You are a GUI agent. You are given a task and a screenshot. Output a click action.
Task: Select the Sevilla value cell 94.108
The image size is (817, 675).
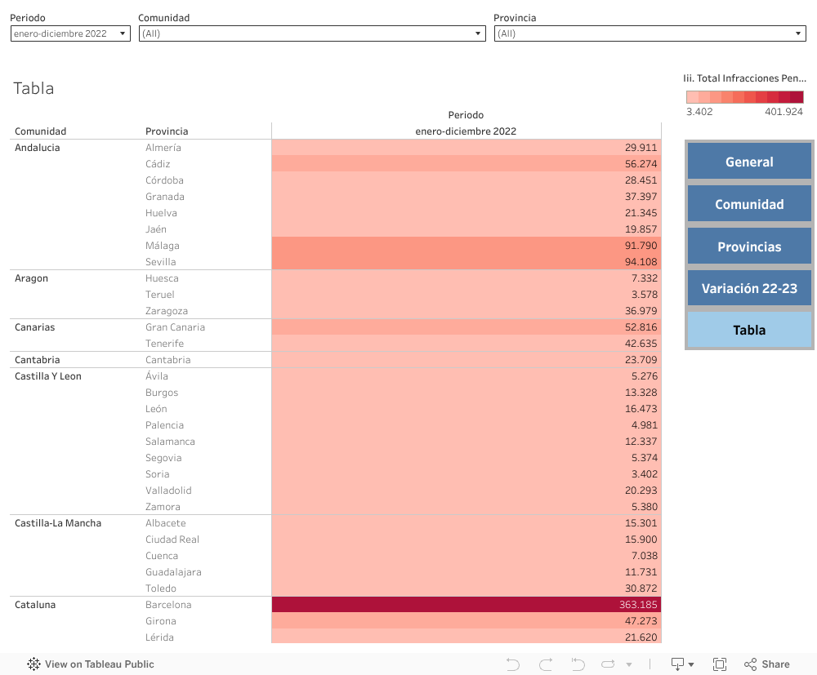point(466,262)
